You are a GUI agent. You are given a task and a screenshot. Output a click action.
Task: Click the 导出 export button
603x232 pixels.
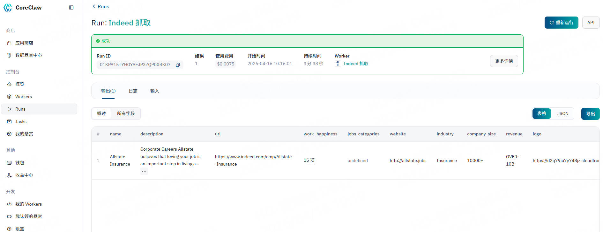590,114
